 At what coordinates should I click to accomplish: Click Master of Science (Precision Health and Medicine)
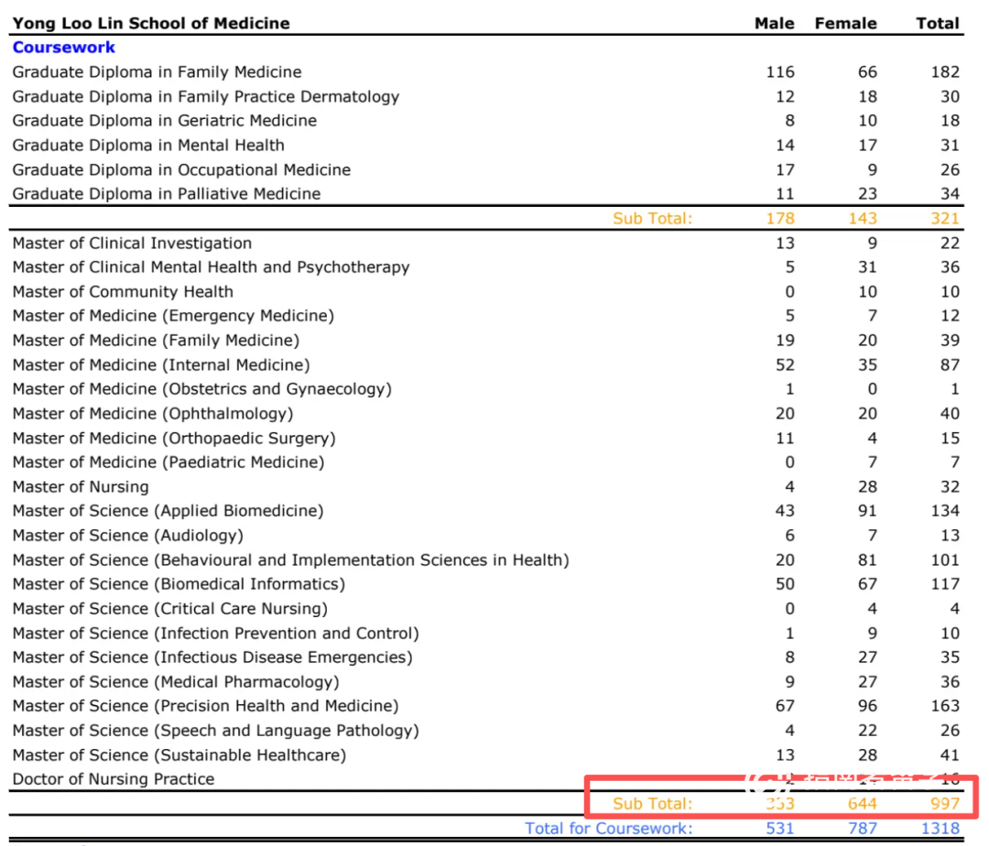coord(205,706)
